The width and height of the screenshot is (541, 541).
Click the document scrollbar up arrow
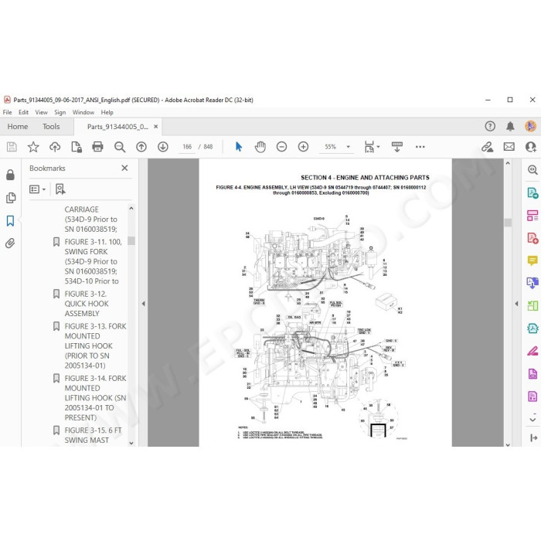[x=508, y=163]
